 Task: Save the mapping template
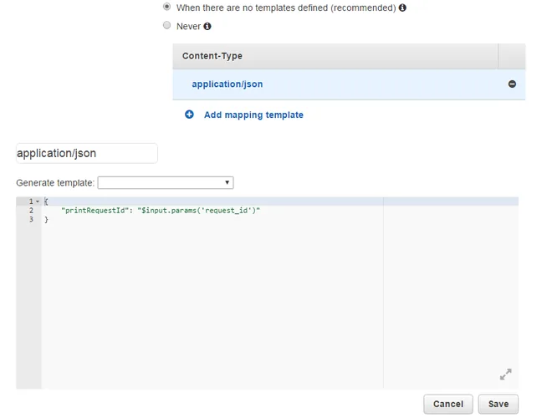pyautogui.click(x=498, y=404)
